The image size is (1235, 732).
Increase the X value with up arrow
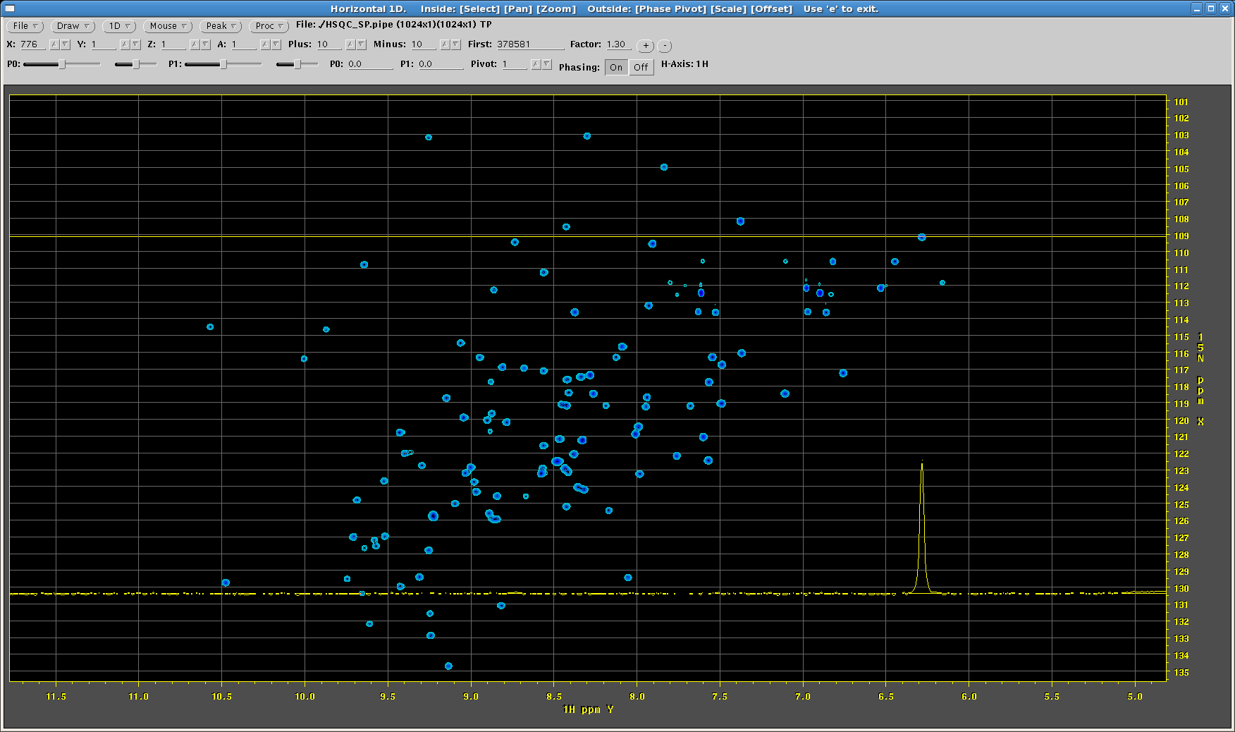[54, 44]
